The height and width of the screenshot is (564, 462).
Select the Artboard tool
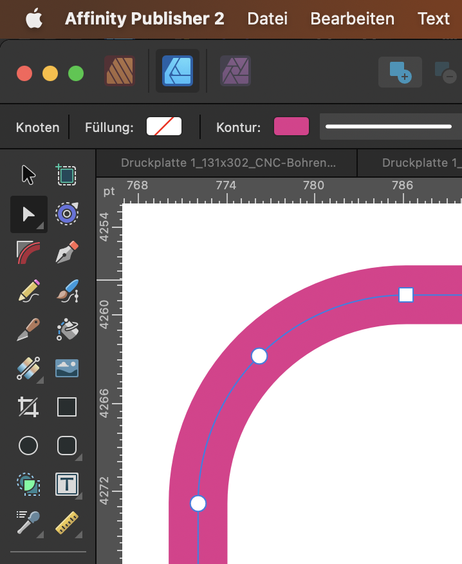[x=67, y=175]
